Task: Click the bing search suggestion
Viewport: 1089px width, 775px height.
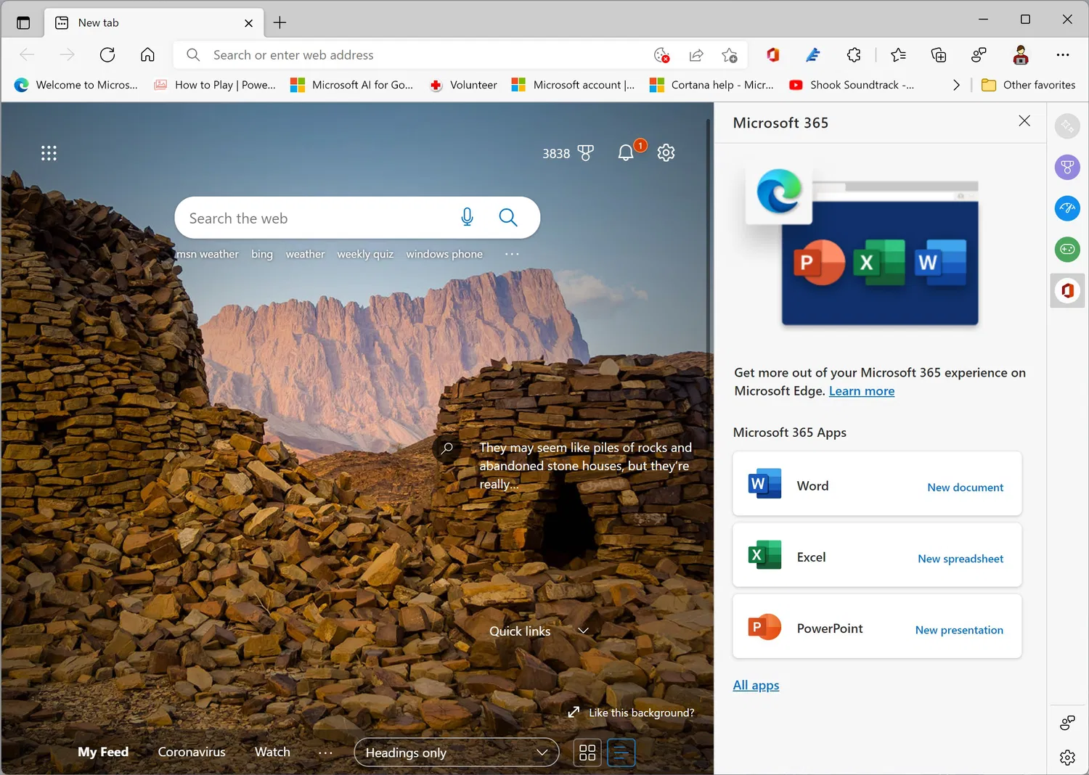Action: click(262, 254)
